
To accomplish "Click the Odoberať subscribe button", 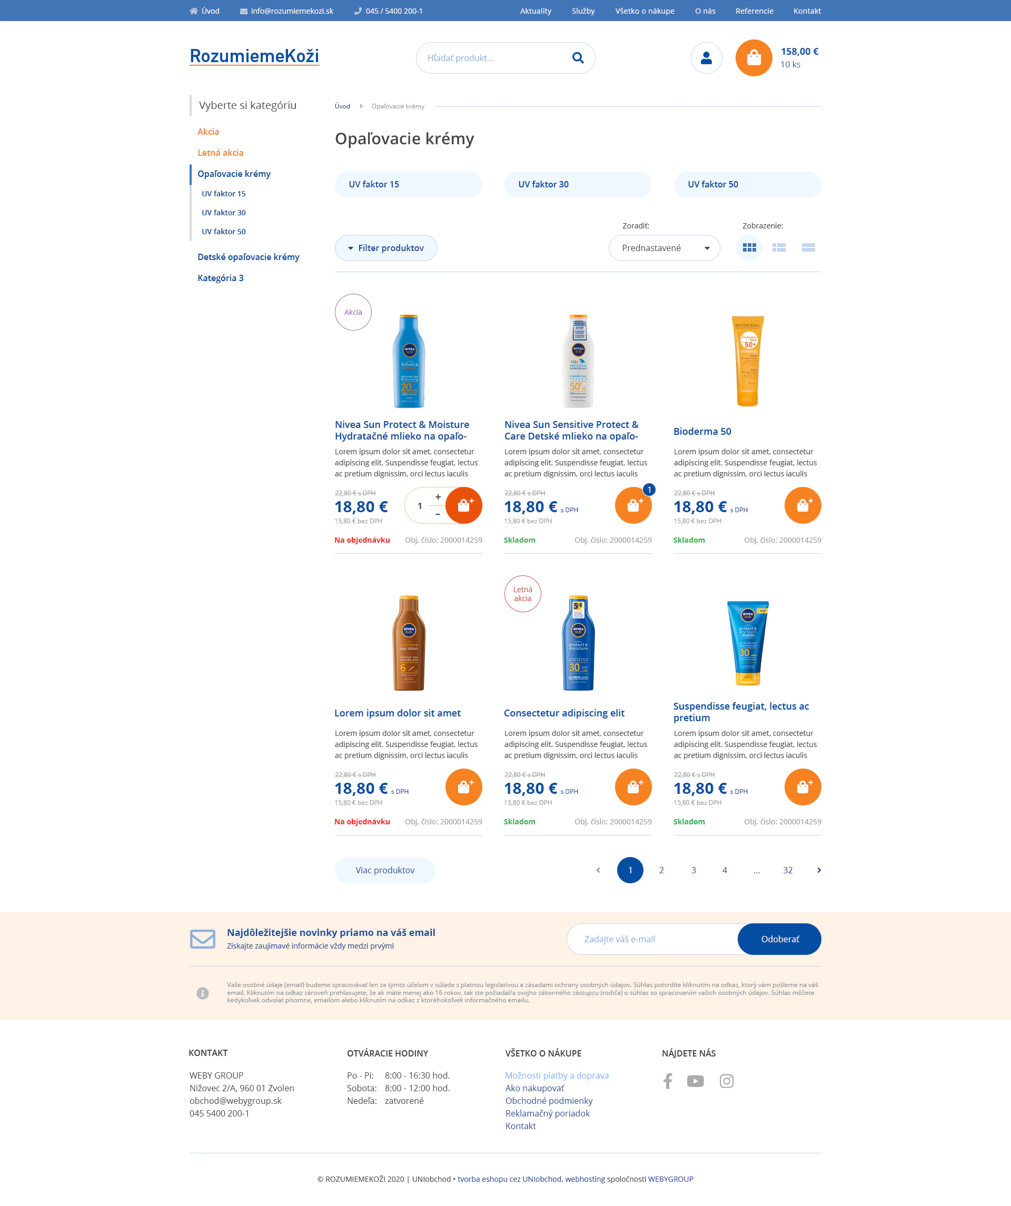I will (x=779, y=939).
